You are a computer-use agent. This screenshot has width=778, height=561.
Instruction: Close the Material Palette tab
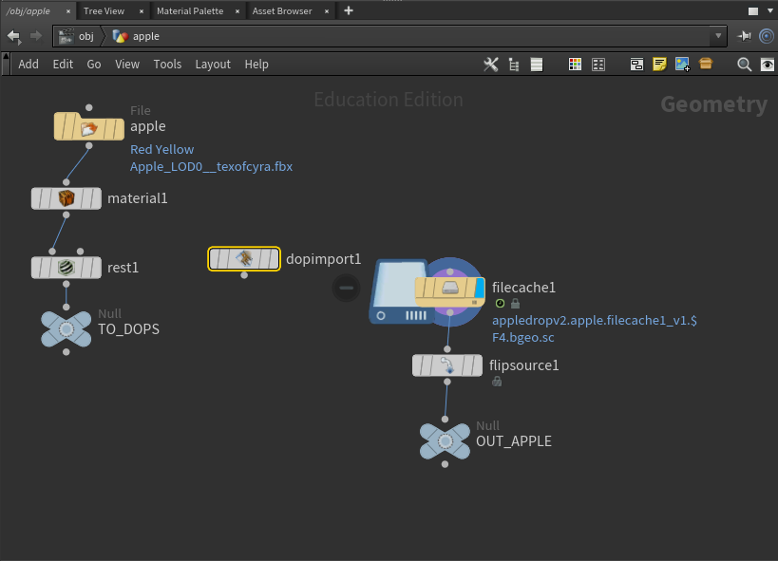[x=237, y=10]
